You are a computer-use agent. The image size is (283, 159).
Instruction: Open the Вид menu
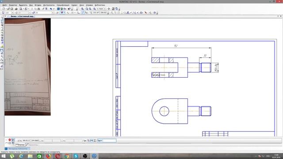[31, 5]
